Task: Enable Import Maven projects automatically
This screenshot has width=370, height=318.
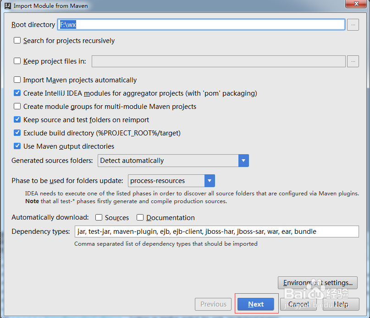Action: click(17, 80)
